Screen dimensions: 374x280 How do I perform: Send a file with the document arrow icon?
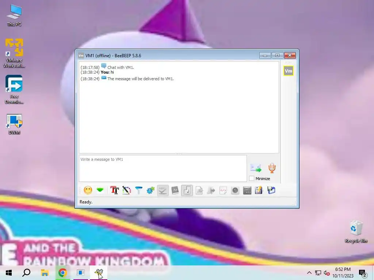(199, 190)
